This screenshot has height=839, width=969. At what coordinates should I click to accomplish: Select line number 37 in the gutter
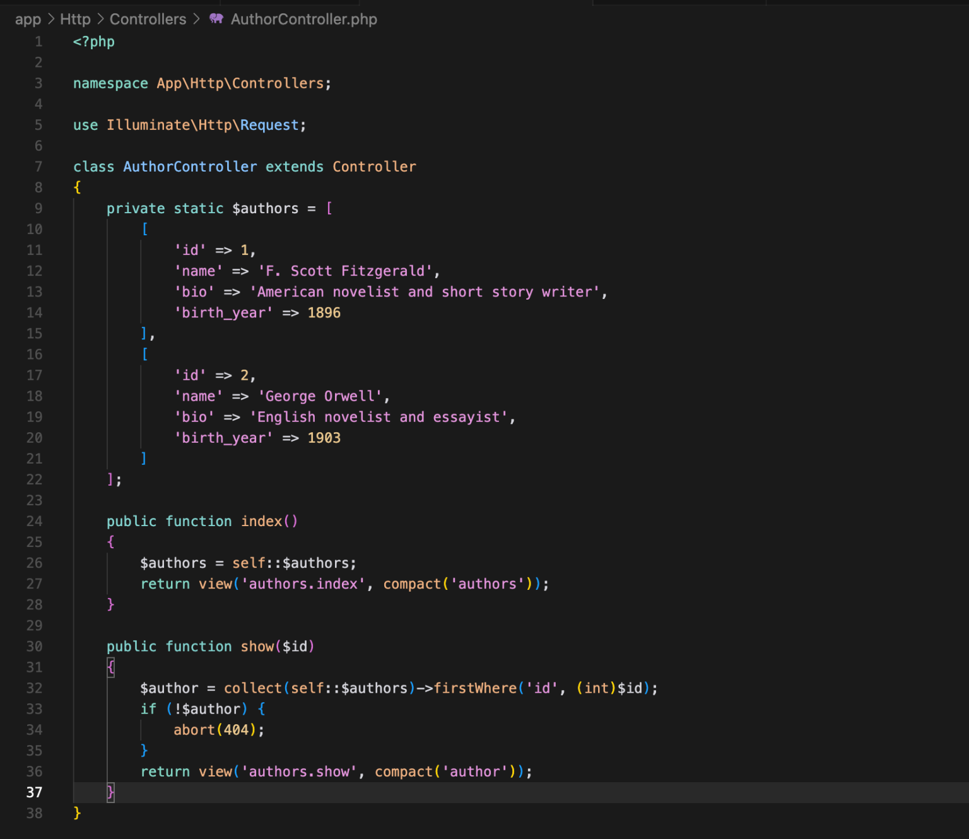[35, 792]
